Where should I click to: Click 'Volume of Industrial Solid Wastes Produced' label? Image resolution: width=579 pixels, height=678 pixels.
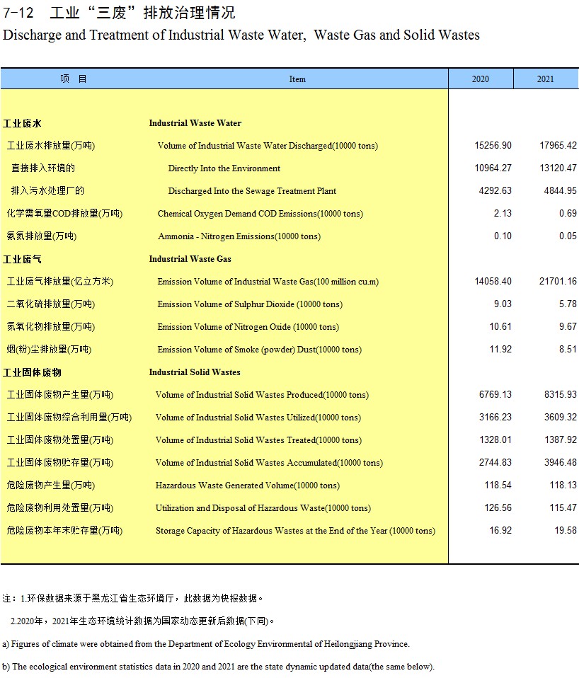coord(262,395)
